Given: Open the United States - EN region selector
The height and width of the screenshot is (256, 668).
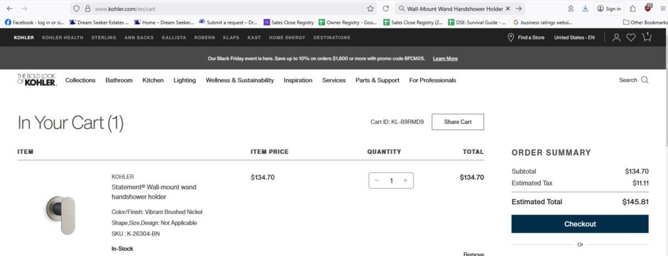Looking at the screenshot, I should point(574,38).
